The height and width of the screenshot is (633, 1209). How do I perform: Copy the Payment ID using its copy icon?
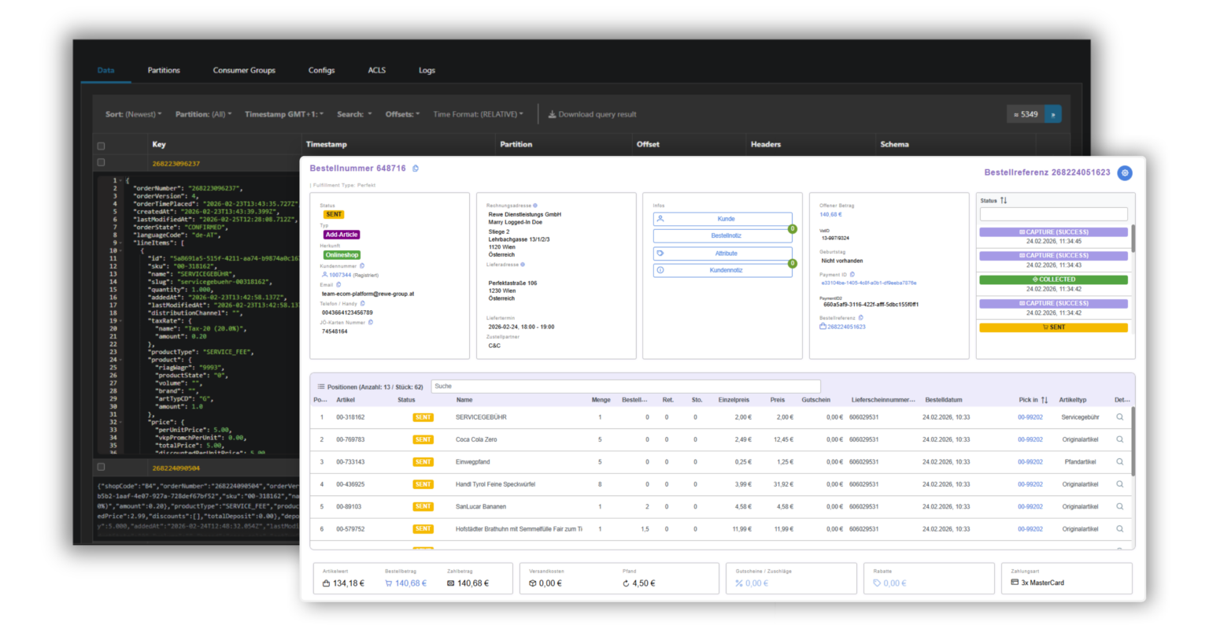pos(852,275)
